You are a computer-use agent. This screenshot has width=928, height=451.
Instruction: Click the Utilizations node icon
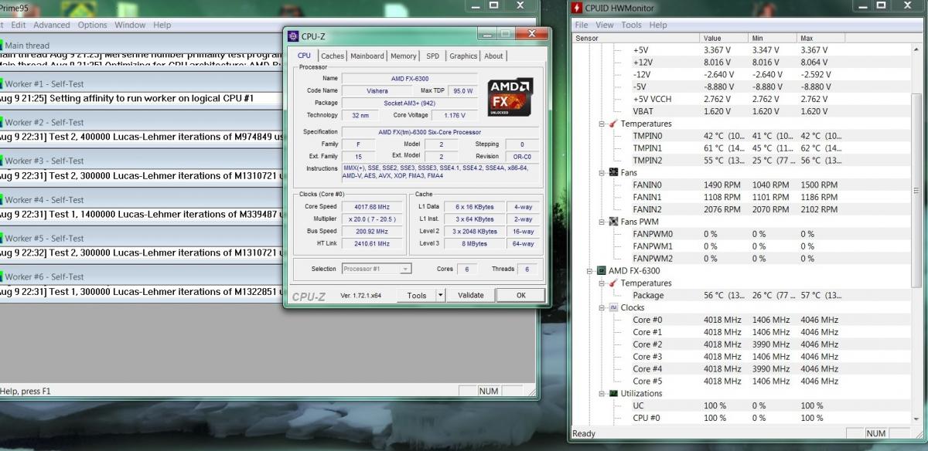(x=613, y=393)
